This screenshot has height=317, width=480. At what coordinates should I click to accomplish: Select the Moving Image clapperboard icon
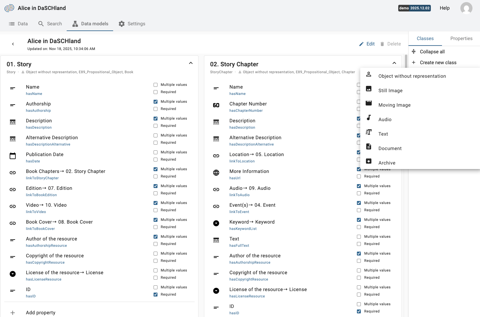tap(368, 103)
